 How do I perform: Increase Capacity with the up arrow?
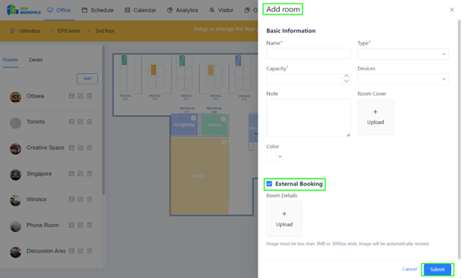[346, 76]
